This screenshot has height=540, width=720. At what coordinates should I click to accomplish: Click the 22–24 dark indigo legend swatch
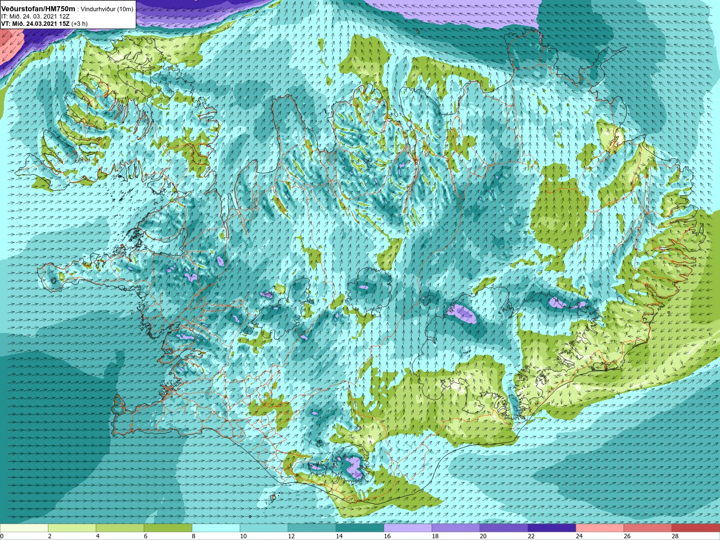point(552,528)
